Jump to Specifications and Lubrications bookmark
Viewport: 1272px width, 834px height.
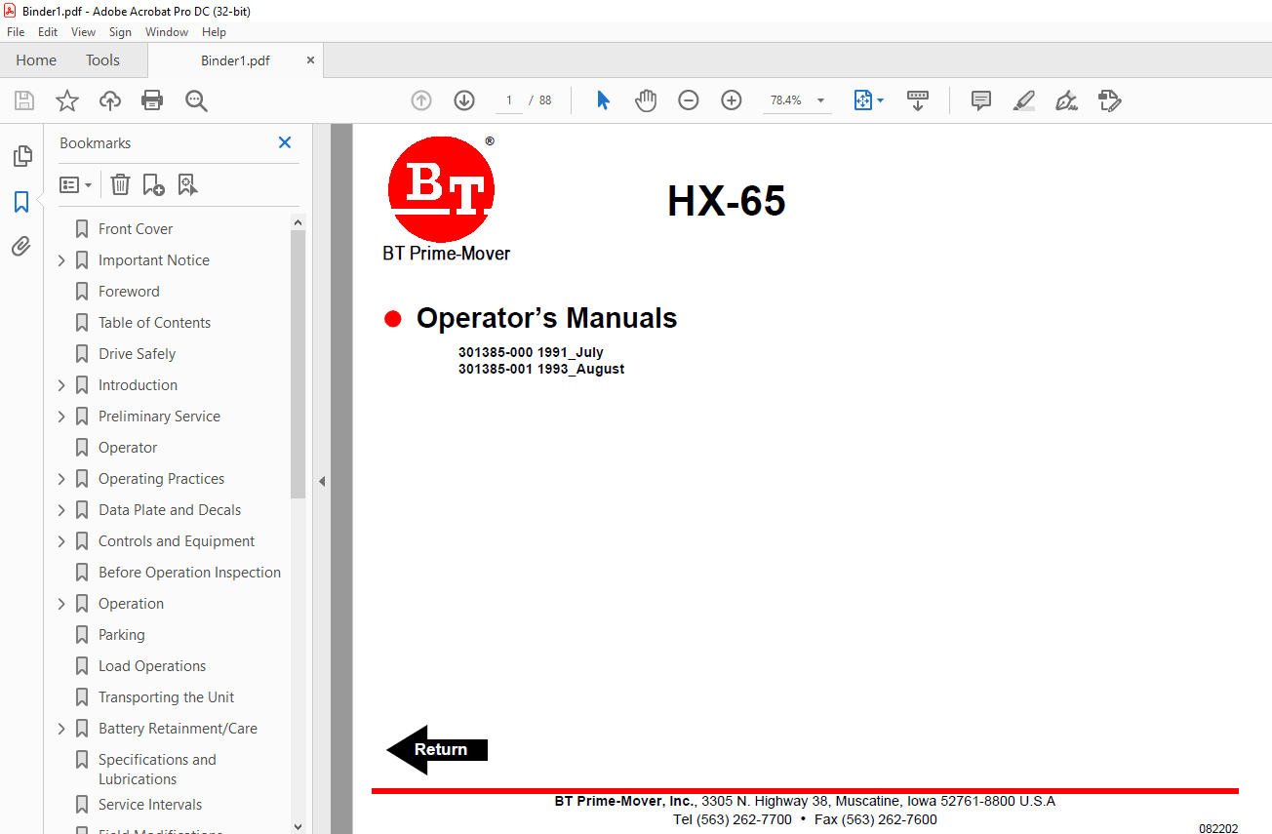pos(156,770)
